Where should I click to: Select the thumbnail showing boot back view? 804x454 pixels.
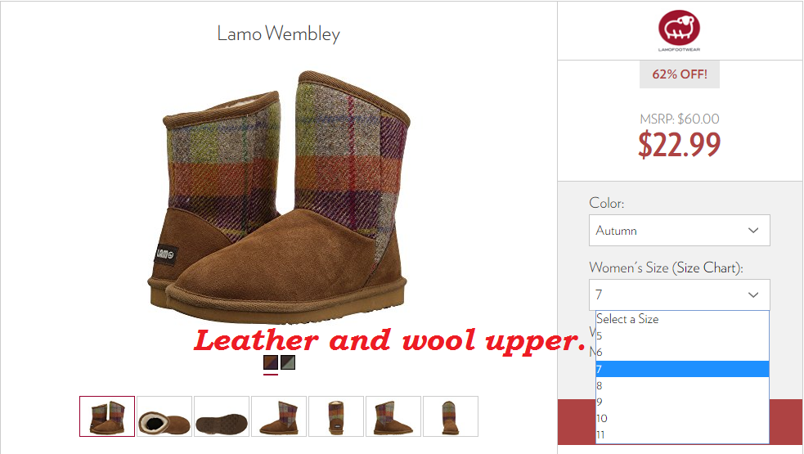336,416
